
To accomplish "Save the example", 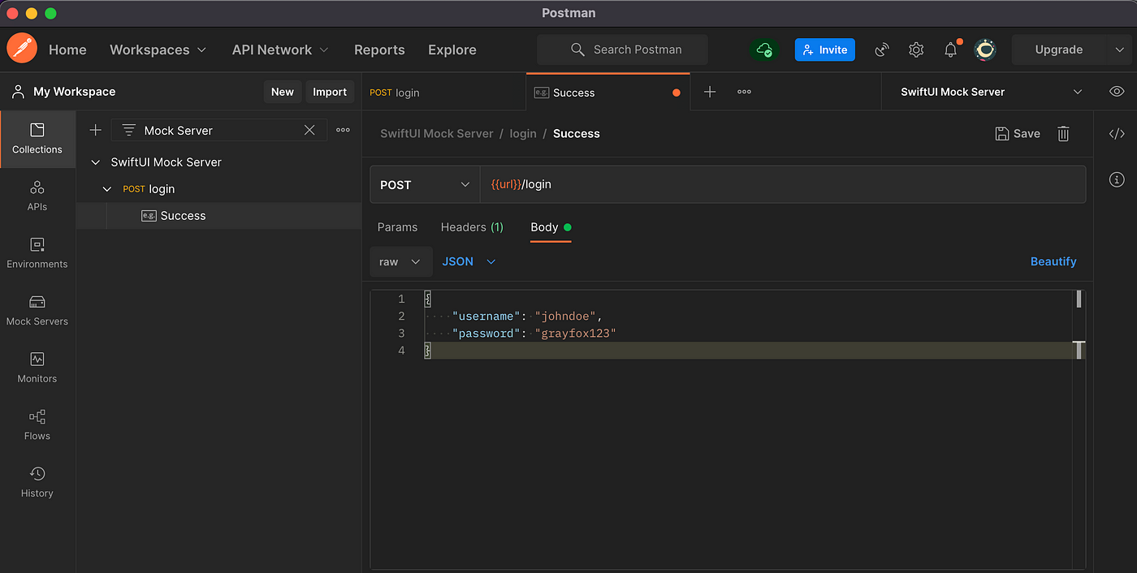I will click(1018, 134).
